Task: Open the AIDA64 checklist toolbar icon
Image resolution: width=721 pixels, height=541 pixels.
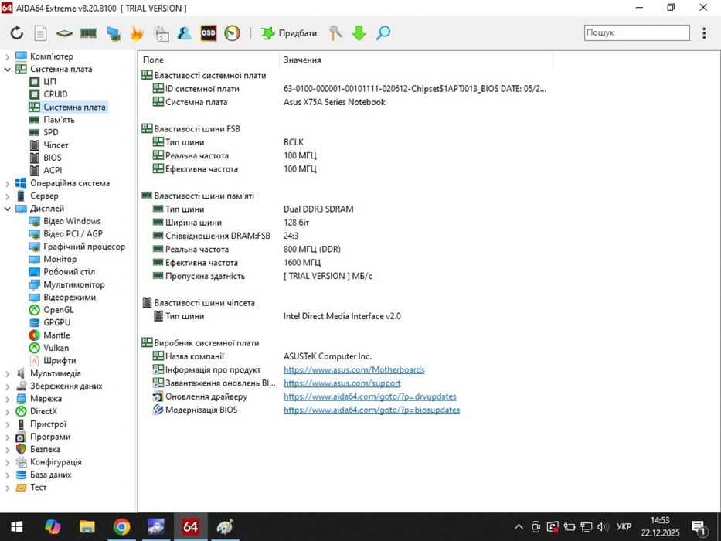Action: (161, 33)
